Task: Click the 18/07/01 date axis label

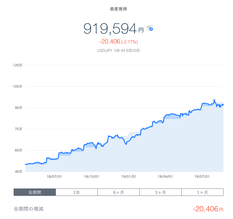Action: click(54, 177)
